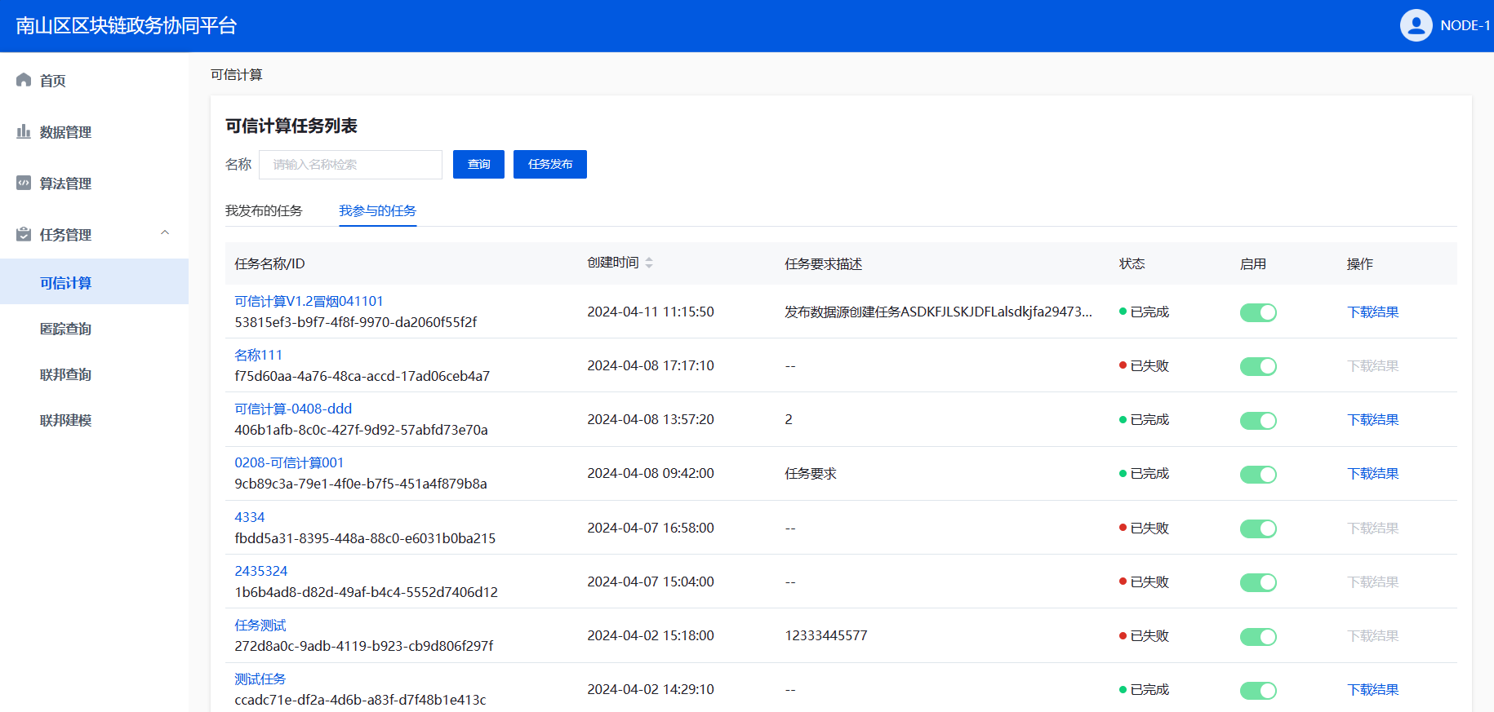Viewport: 1494px width, 712px height.
Task: Toggle enable switch for task 2435324
Action: click(1258, 582)
